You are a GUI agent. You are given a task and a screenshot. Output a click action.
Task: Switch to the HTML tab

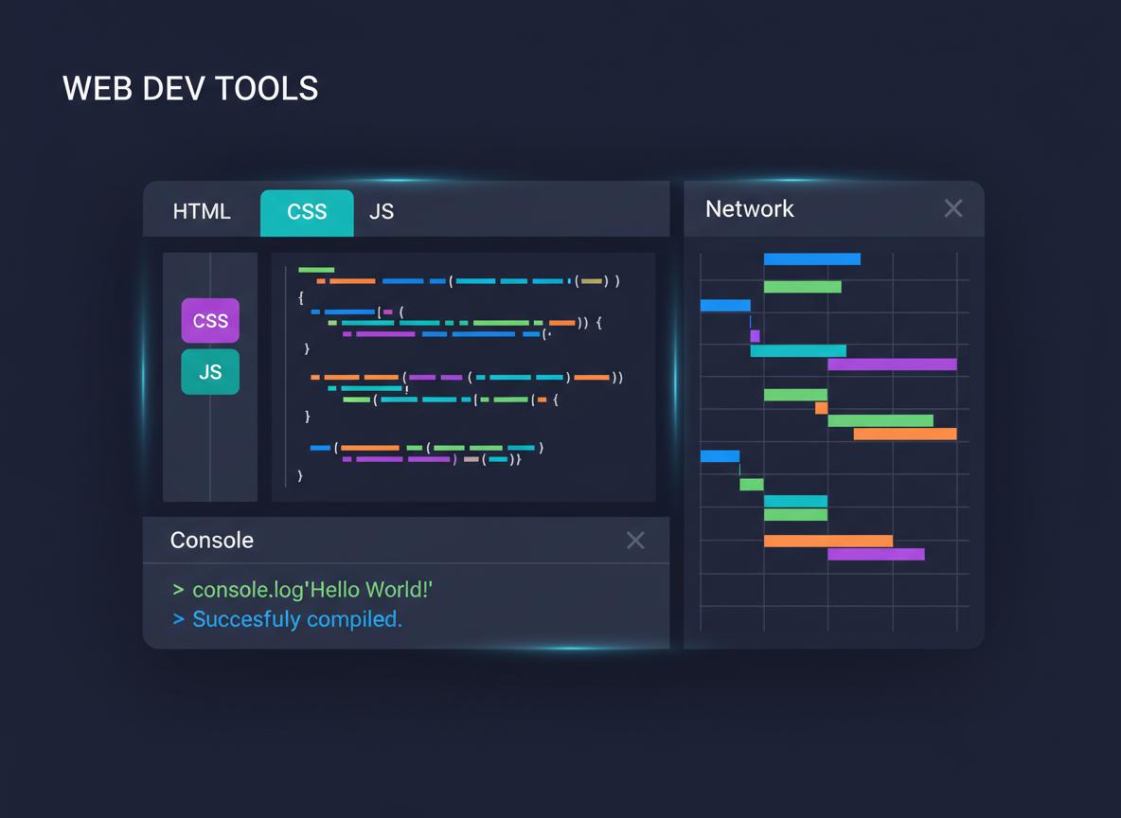click(202, 211)
